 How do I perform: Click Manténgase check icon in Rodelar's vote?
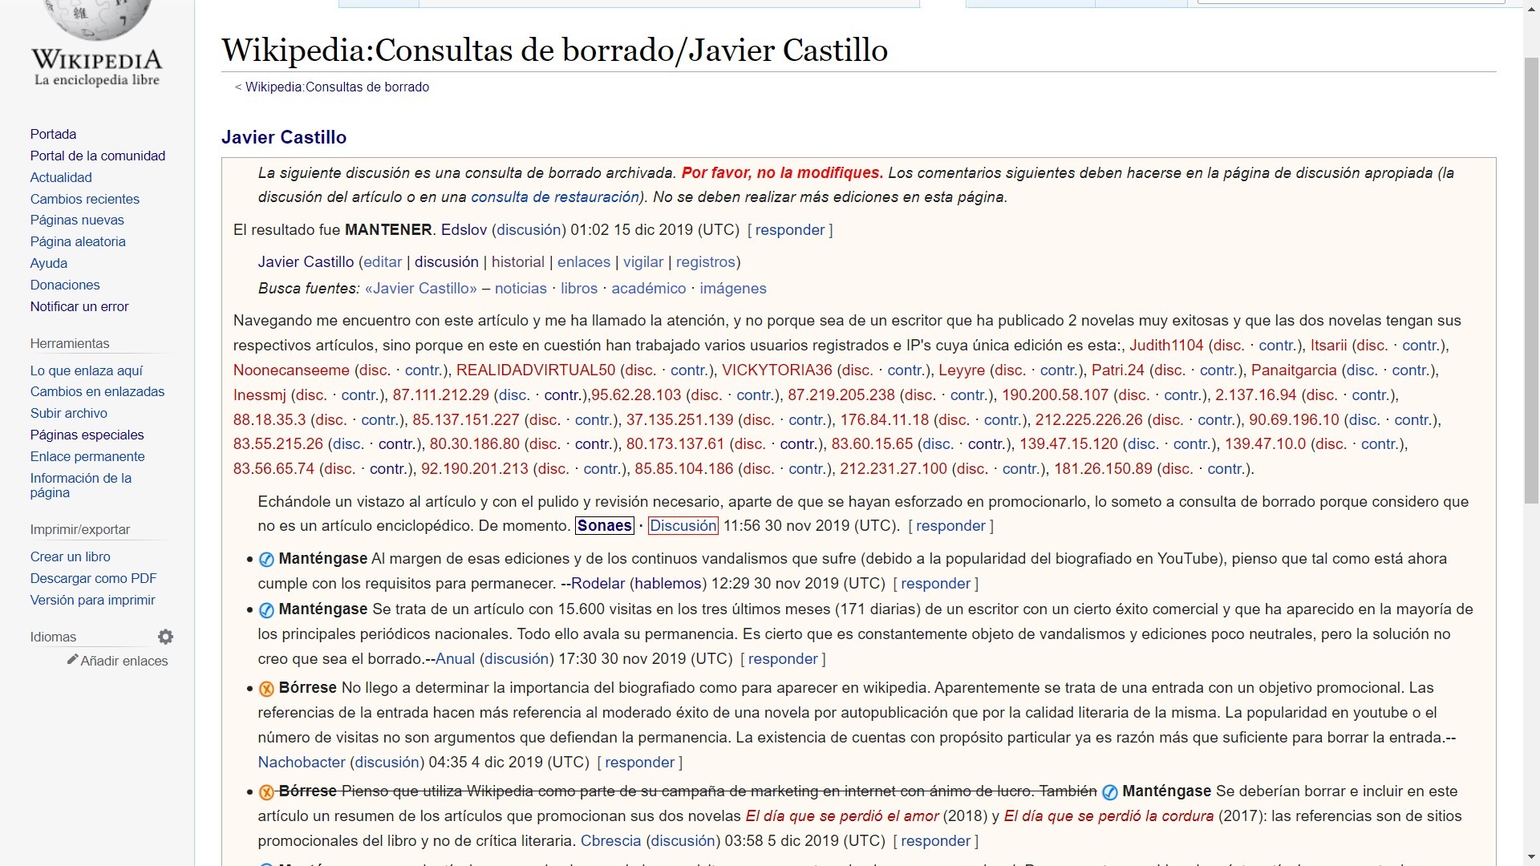(x=266, y=560)
